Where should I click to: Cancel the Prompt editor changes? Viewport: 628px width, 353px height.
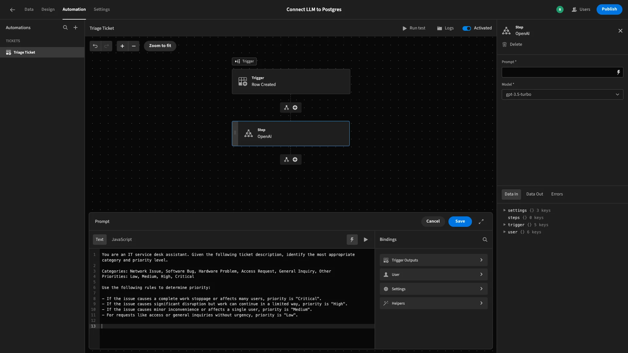[x=433, y=222]
